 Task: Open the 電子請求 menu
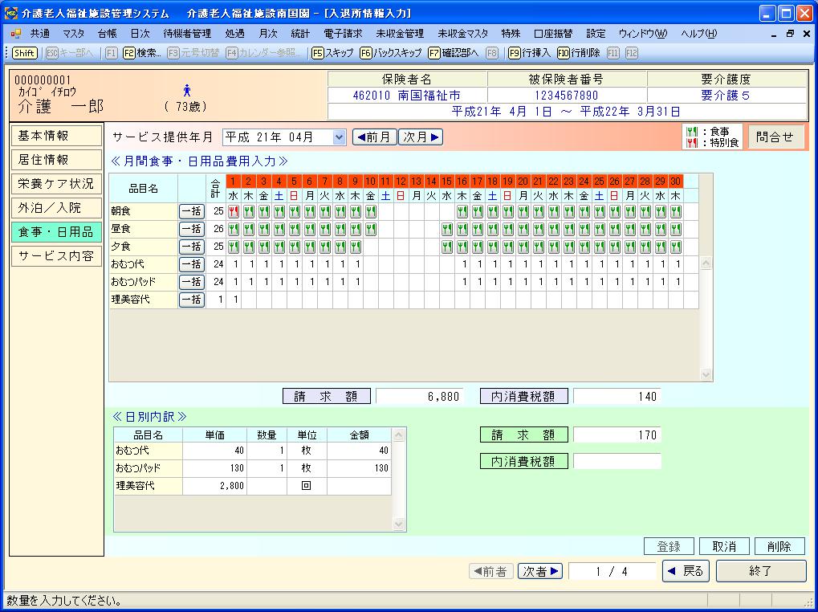(x=343, y=34)
